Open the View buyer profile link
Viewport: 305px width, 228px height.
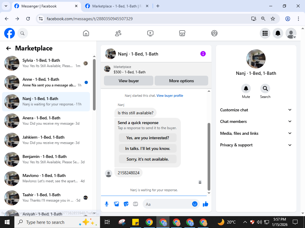(x=170, y=96)
